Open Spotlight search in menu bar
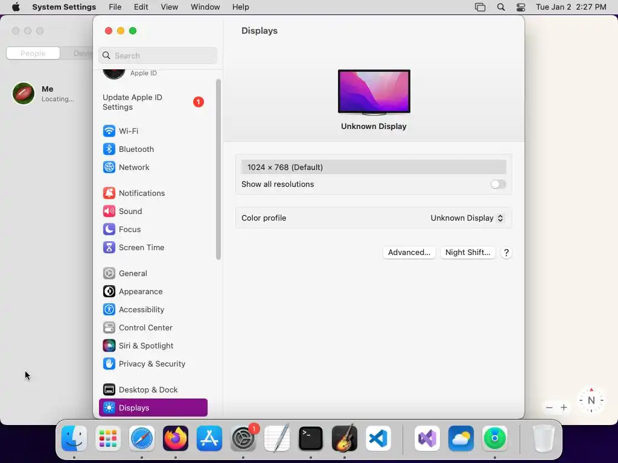This screenshot has height=463, width=618. (x=501, y=7)
